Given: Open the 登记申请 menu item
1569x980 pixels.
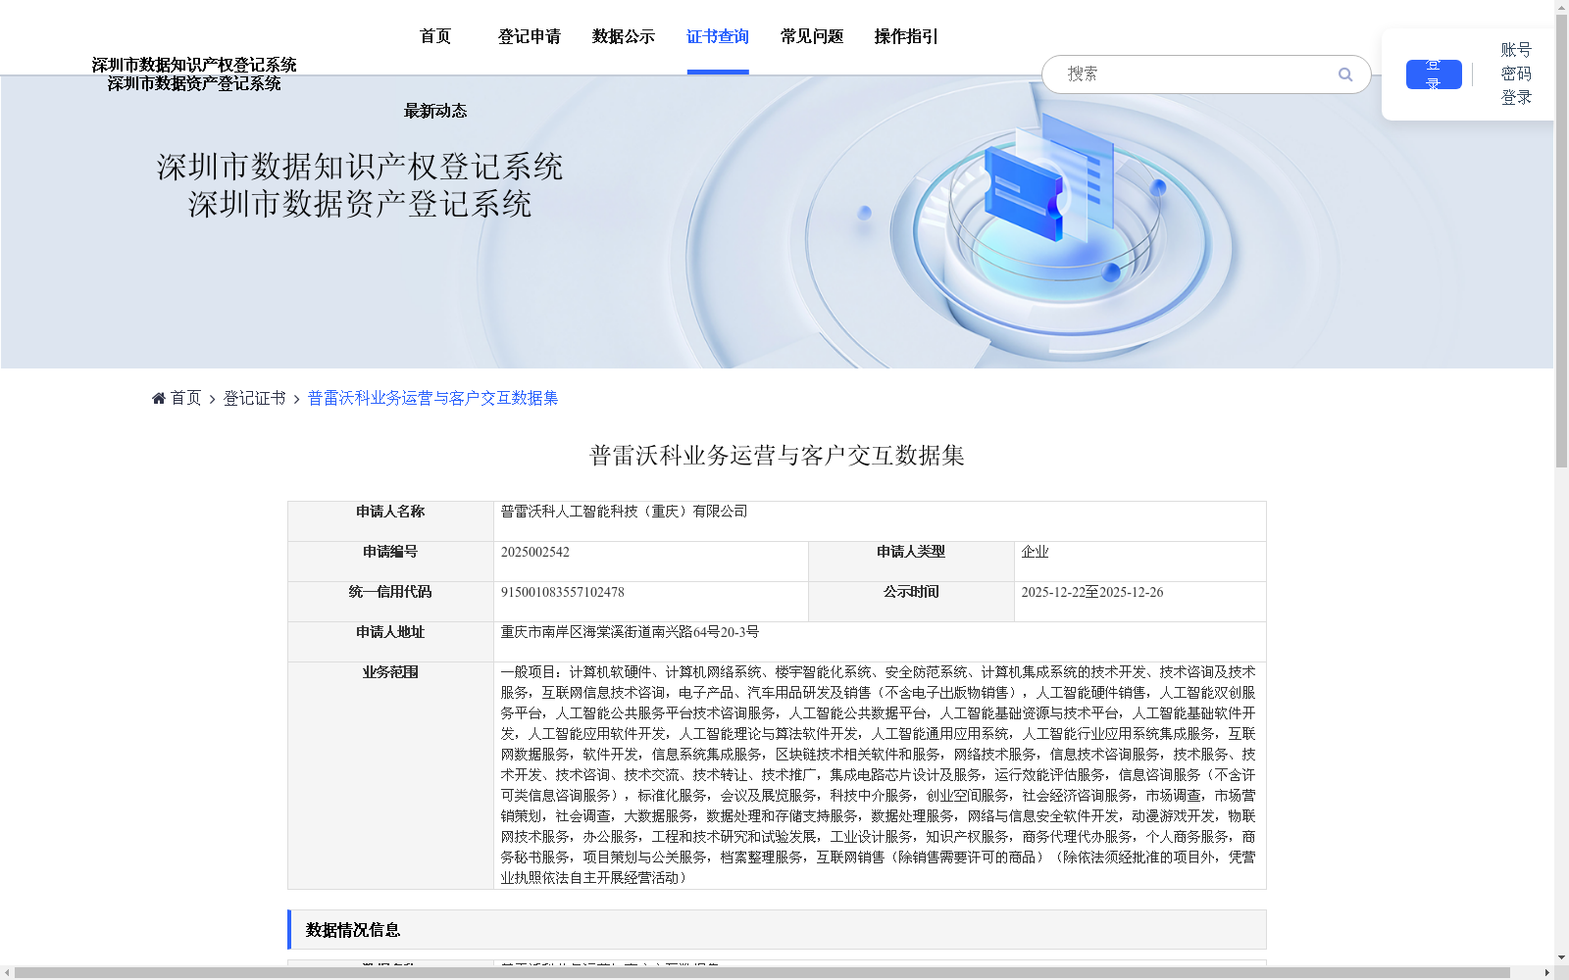Looking at the screenshot, I should pyautogui.click(x=530, y=36).
